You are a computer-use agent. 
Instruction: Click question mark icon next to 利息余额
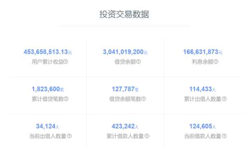pyautogui.click(x=216, y=62)
